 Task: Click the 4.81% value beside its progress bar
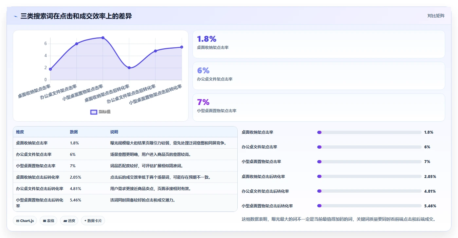point(430,191)
